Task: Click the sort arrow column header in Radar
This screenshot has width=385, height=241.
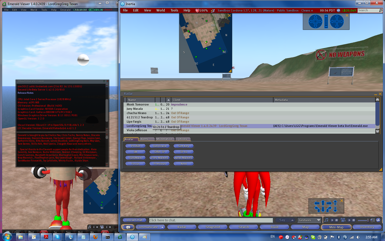Action: 168,100
